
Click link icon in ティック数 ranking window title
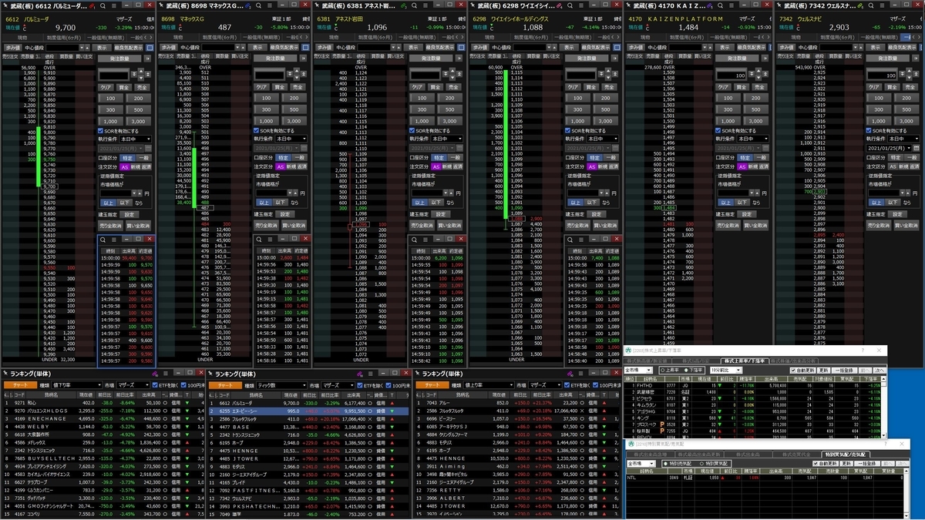click(x=359, y=373)
